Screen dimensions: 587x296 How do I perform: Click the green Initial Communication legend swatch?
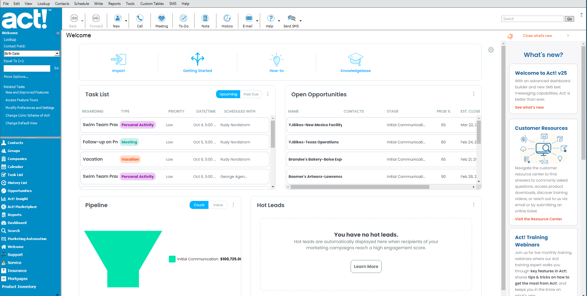coord(172,259)
